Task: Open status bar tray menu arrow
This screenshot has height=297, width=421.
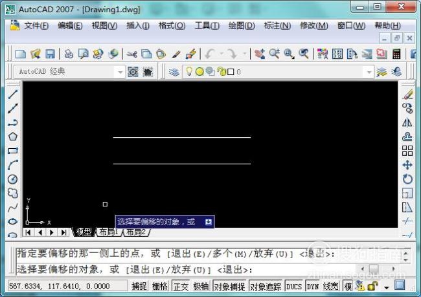Action: [x=387, y=287]
